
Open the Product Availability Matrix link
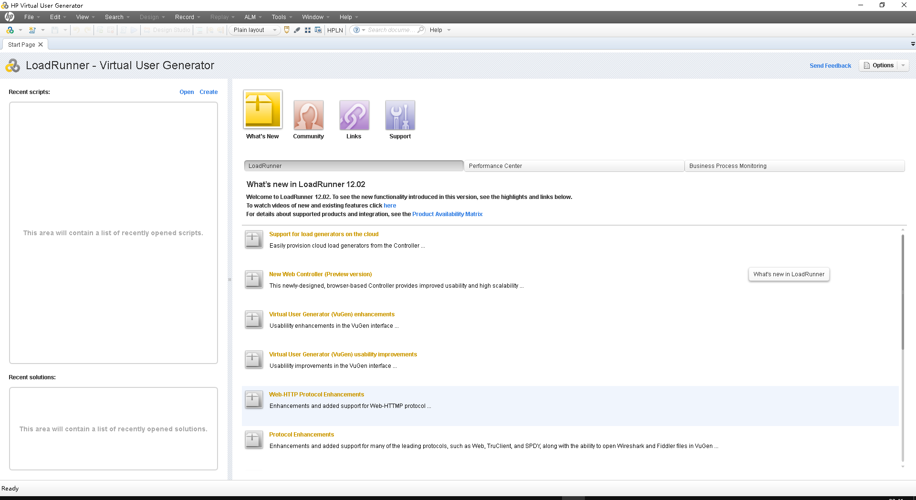pyautogui.click(x=448, y=214)
